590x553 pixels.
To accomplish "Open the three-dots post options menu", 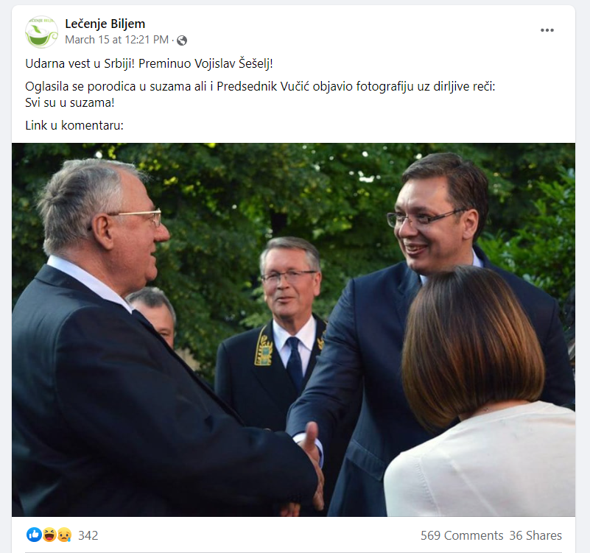I will (x=547, y=30).
